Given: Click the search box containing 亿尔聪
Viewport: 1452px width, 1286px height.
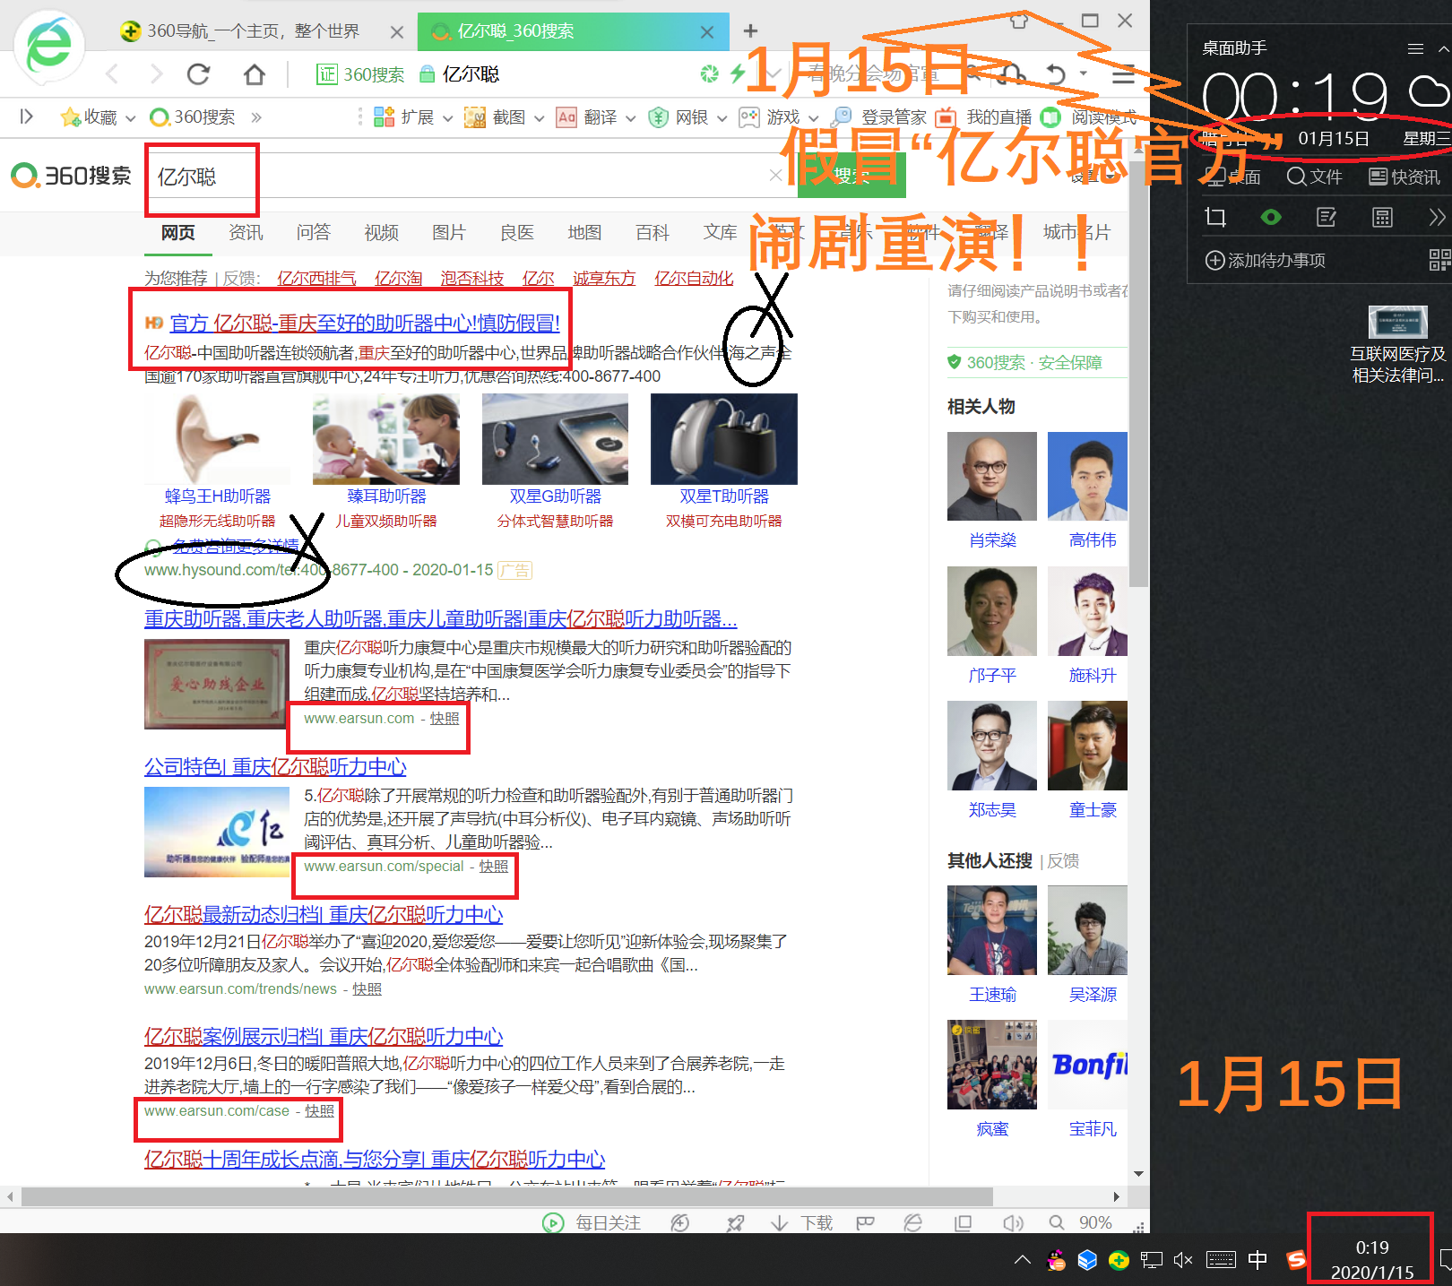Looking at the screenshot, I should point(466,177).
